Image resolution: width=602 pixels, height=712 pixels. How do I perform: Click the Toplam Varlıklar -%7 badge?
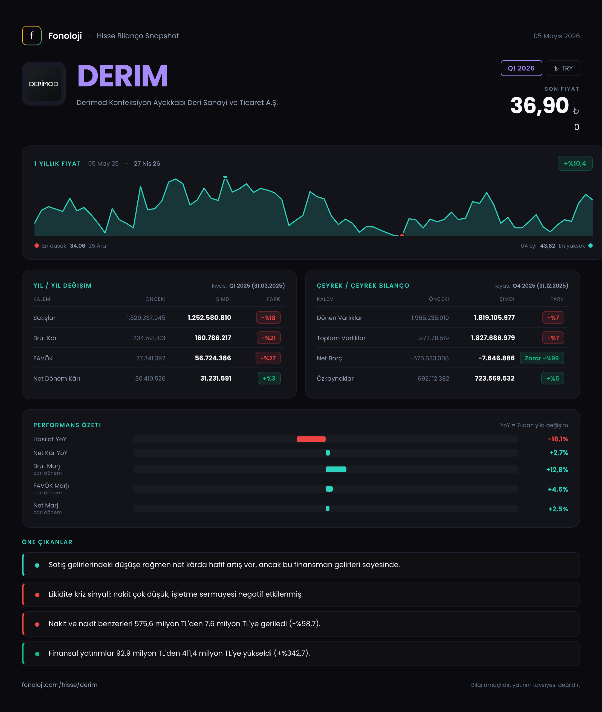pos(553,338)
